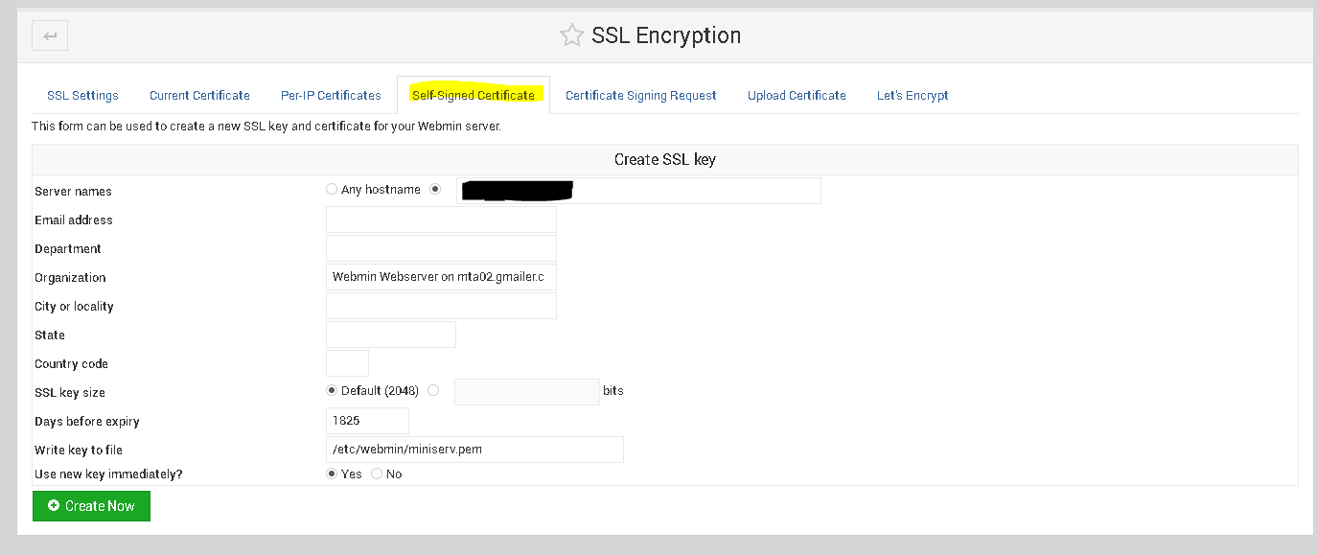This screenshot has width=1317, height=555.
Task: Set Use new key immediately to Yes
Action: click(x=332, y=474)
